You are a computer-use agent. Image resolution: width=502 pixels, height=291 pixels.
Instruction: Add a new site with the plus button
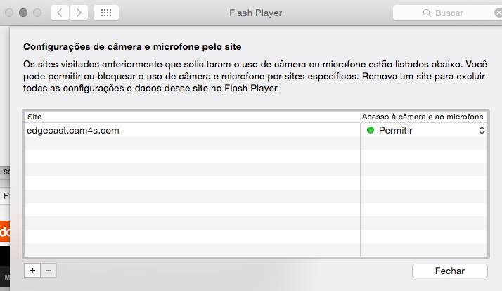[x=32, y=270]
